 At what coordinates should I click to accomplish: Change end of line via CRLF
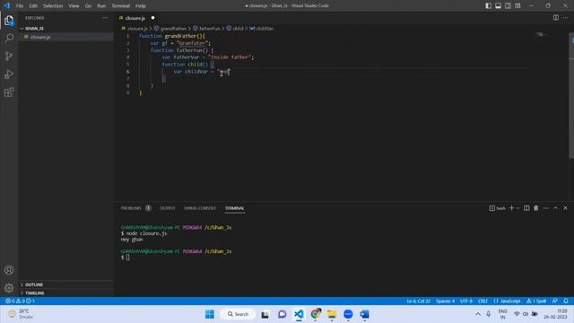click(x=483, y=301)
